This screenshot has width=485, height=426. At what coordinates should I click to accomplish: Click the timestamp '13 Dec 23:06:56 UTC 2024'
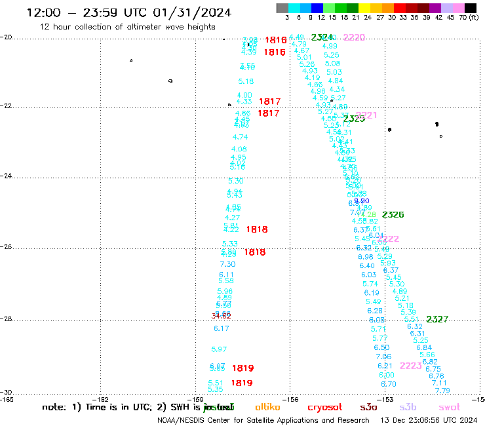pos(429,421)
